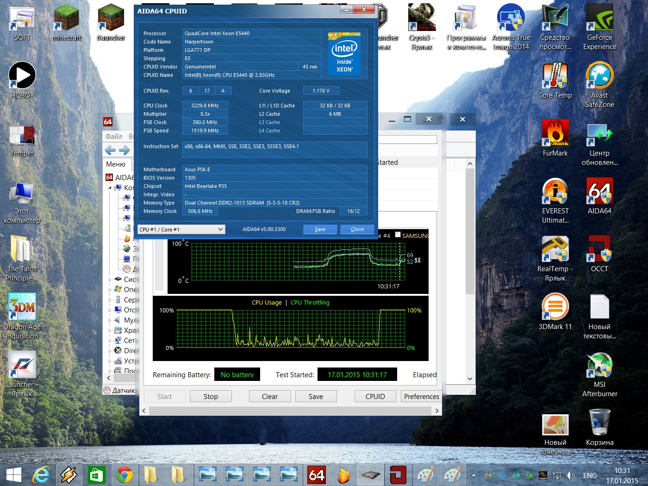Open the Windows Store taskbar icon
The image size is (648, 486).
click(97, 475)
